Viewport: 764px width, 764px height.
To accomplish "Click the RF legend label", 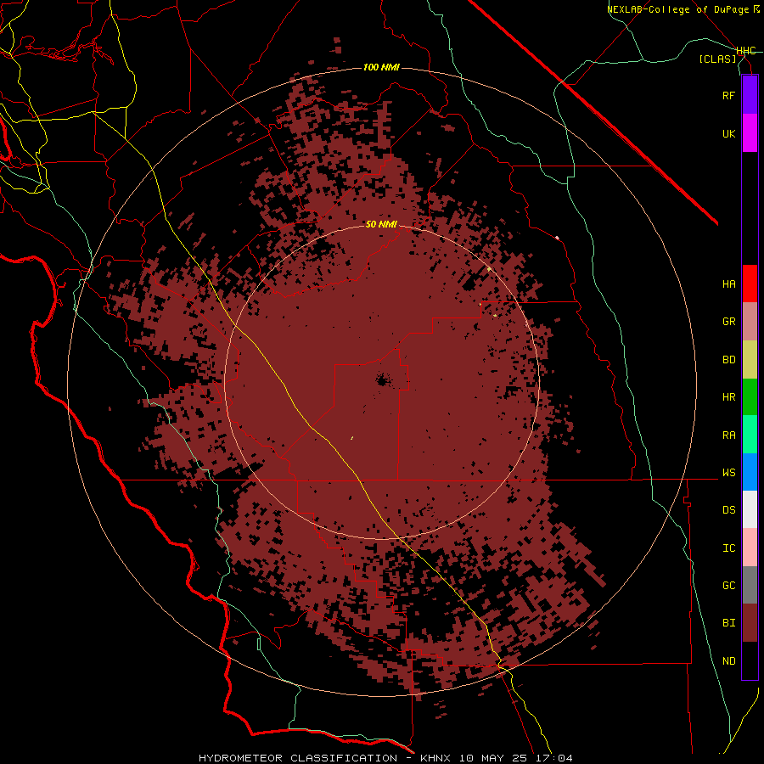I will [728, 95].
